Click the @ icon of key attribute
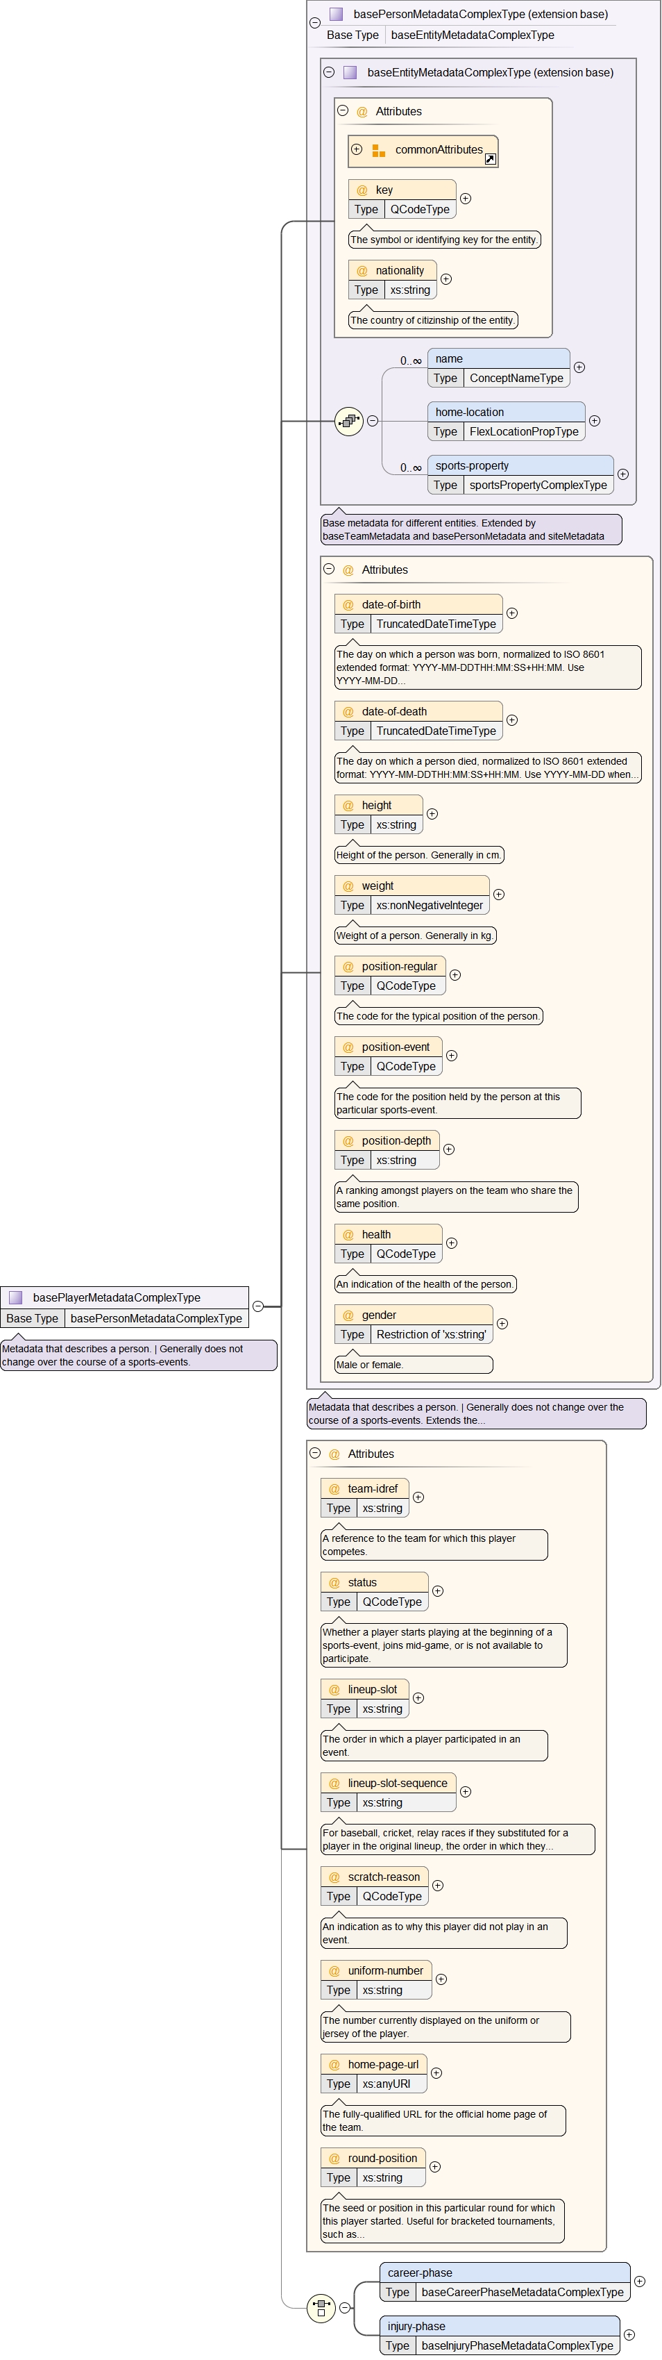Image resolution: width=662 pixels, height=2360 pixels. click(362, 190)
